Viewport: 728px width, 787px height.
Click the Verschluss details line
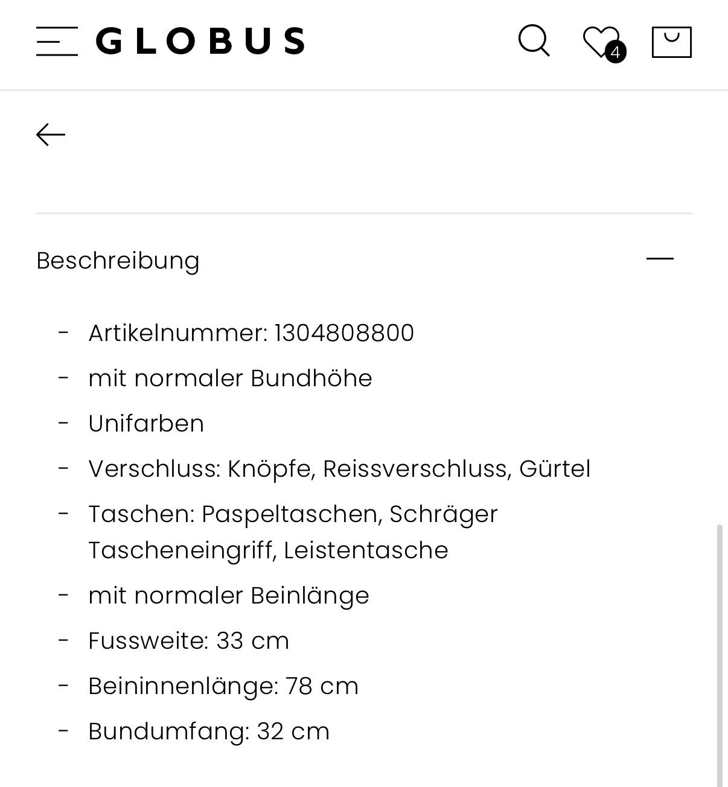click(x=339, y=469)
